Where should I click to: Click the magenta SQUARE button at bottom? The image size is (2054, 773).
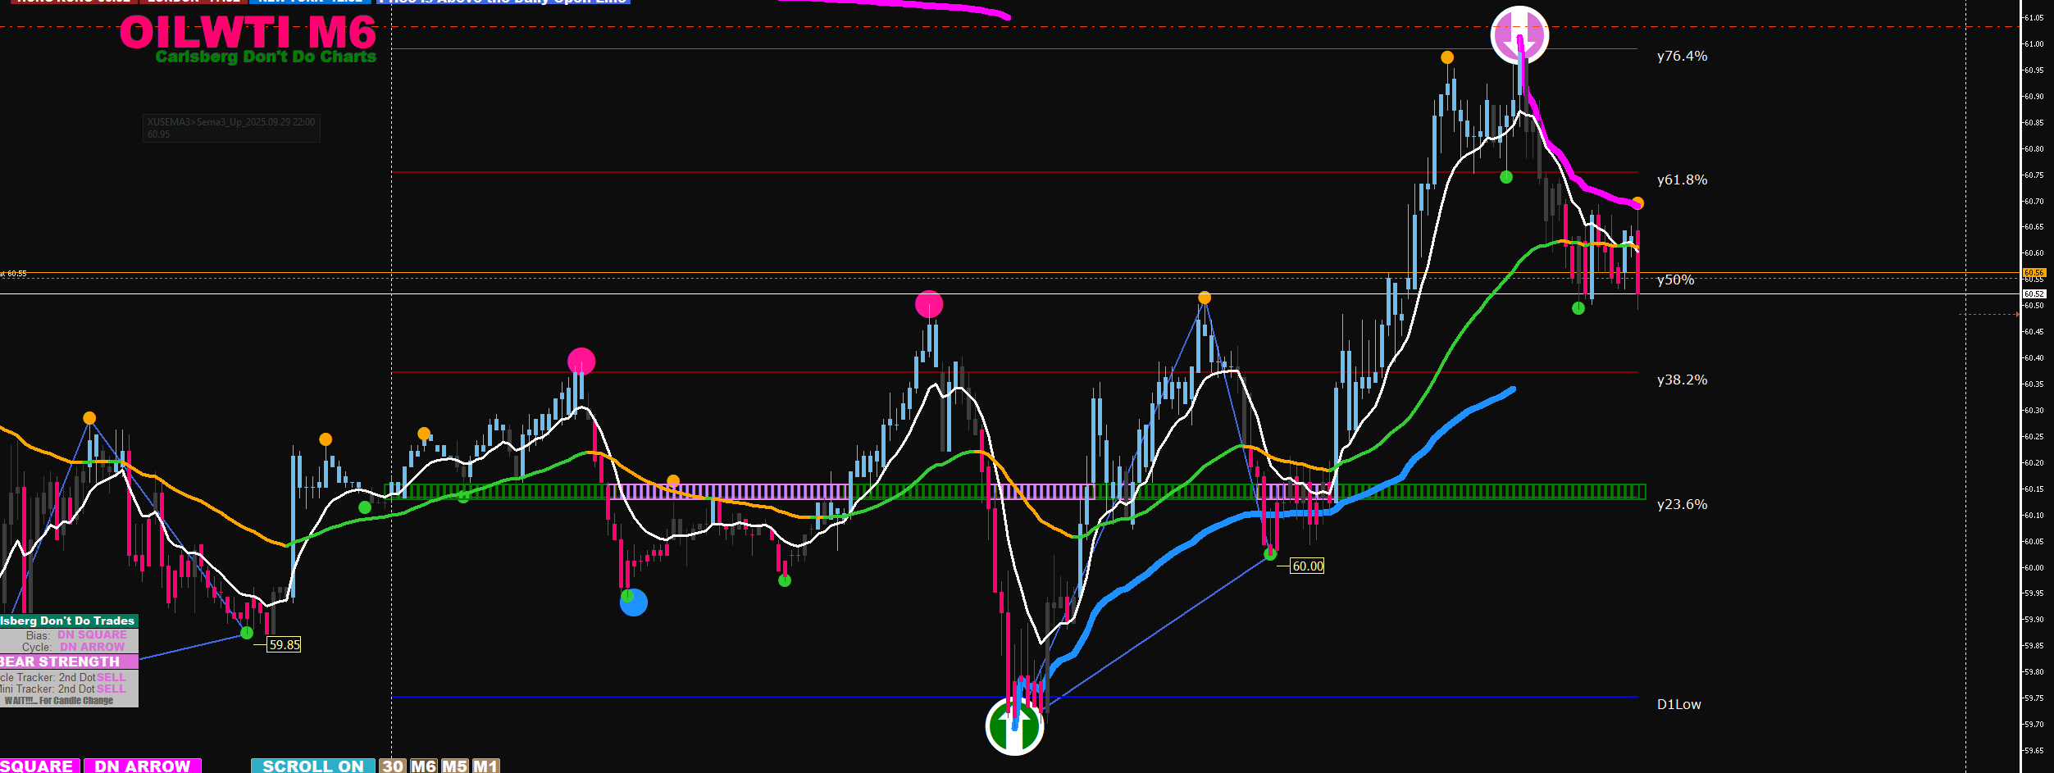[39, 766]
